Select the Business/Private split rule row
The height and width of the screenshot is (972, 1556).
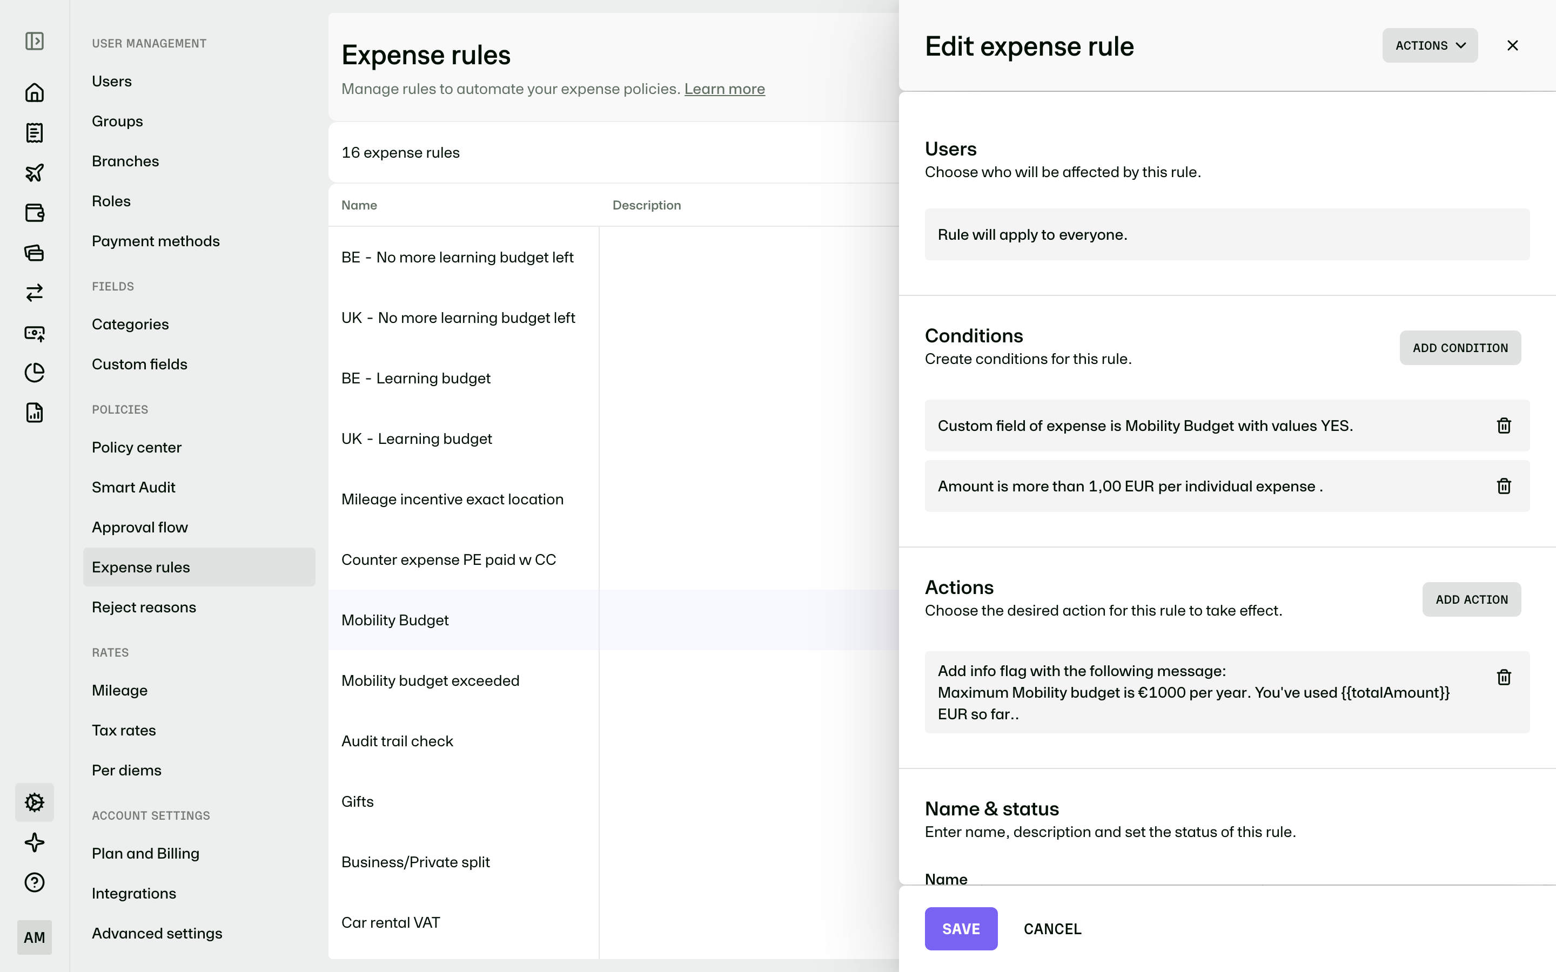(x=613, y=861)
